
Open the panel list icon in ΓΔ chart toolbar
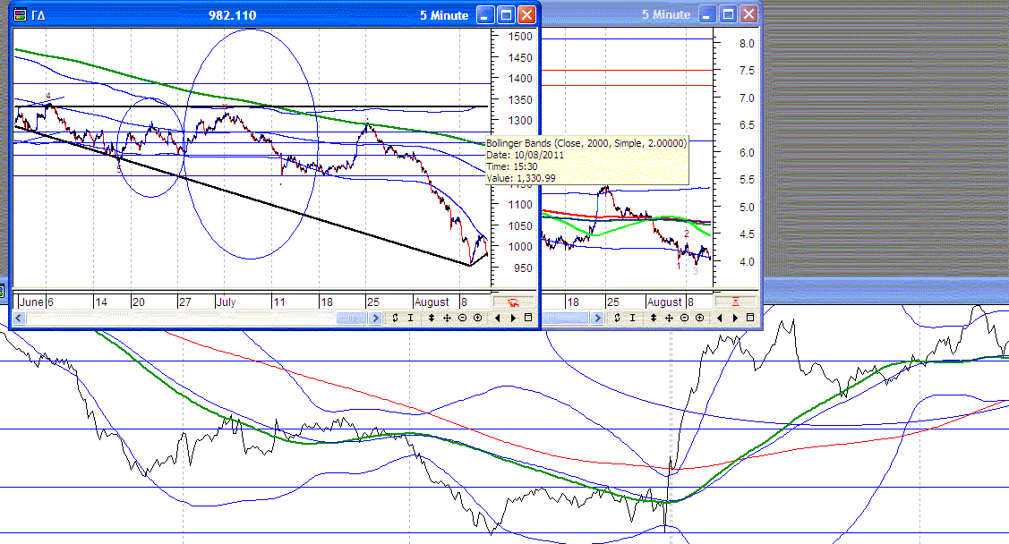[x=528, y=318]
